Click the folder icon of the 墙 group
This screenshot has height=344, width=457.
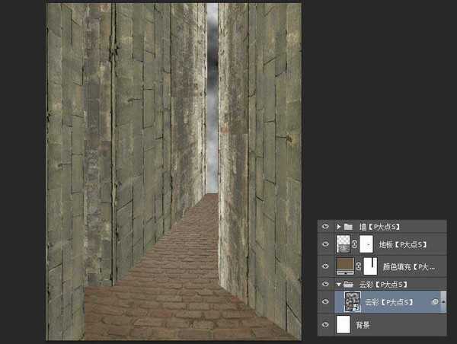tap(348, 226)
